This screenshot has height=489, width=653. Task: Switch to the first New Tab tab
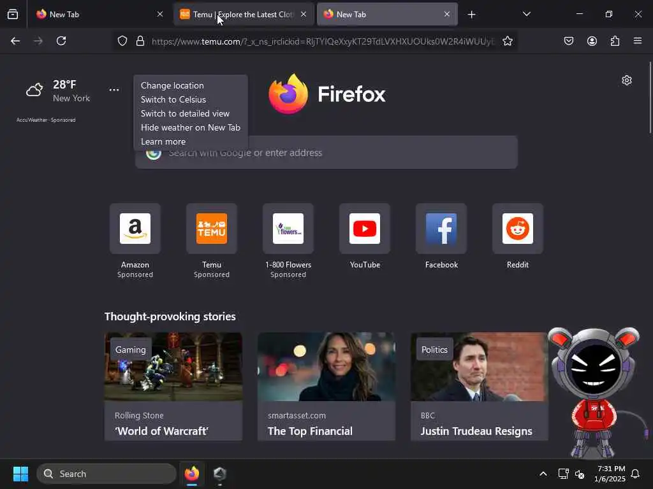coord(99,15)
